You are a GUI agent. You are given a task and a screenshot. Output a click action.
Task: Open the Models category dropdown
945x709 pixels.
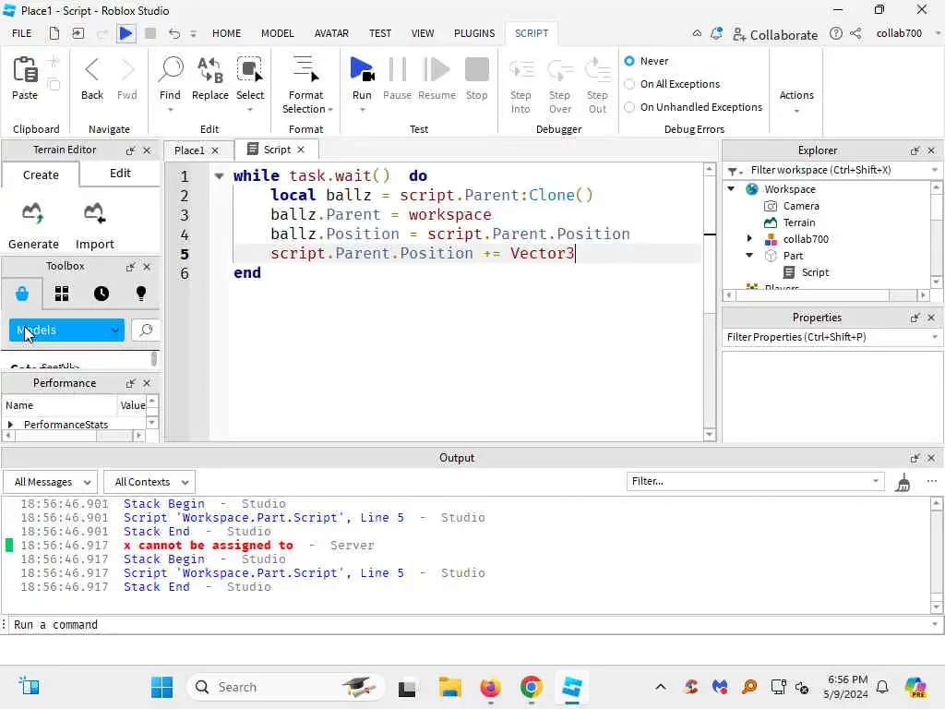click(66, 330)
